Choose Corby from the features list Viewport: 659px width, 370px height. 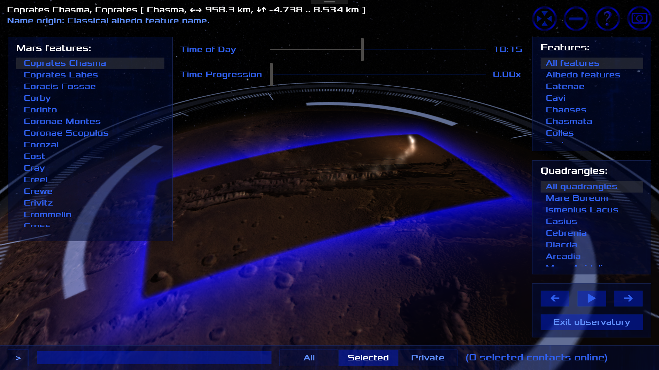(90, 98)
